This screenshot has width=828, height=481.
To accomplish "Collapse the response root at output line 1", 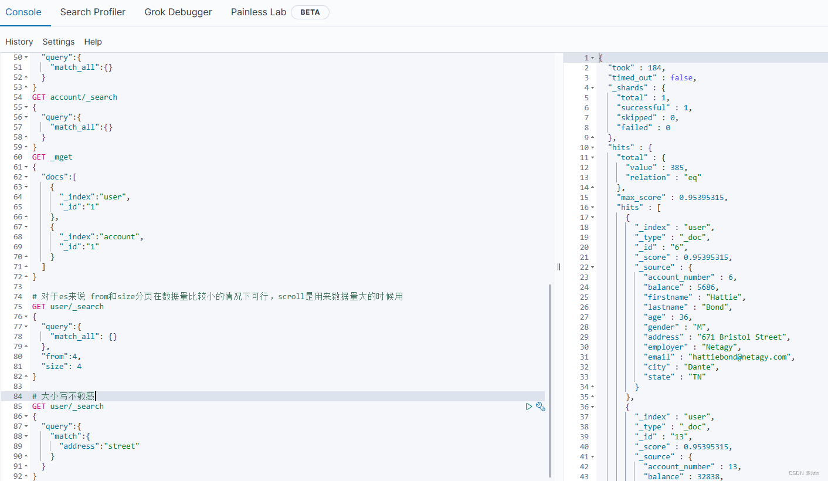I will 593,58.
